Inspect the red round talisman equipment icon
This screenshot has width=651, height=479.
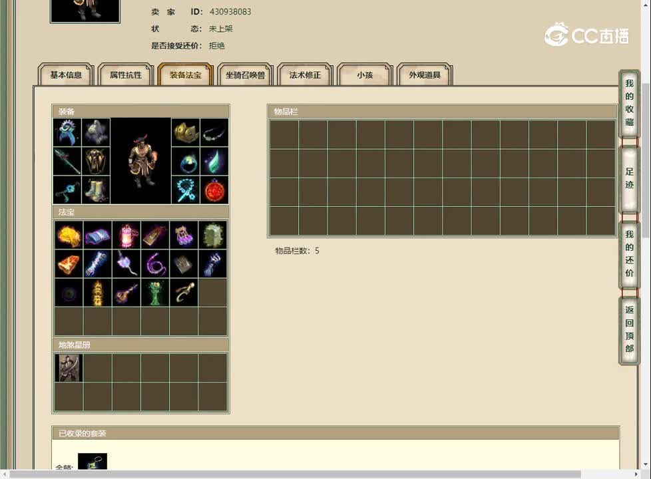[x=214, y=190]
